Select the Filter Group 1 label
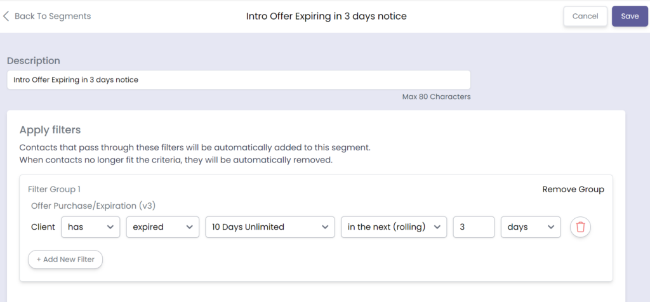 pos(54,189)
